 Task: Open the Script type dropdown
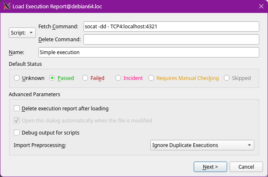pyautogui.click(x=22, y=32)
